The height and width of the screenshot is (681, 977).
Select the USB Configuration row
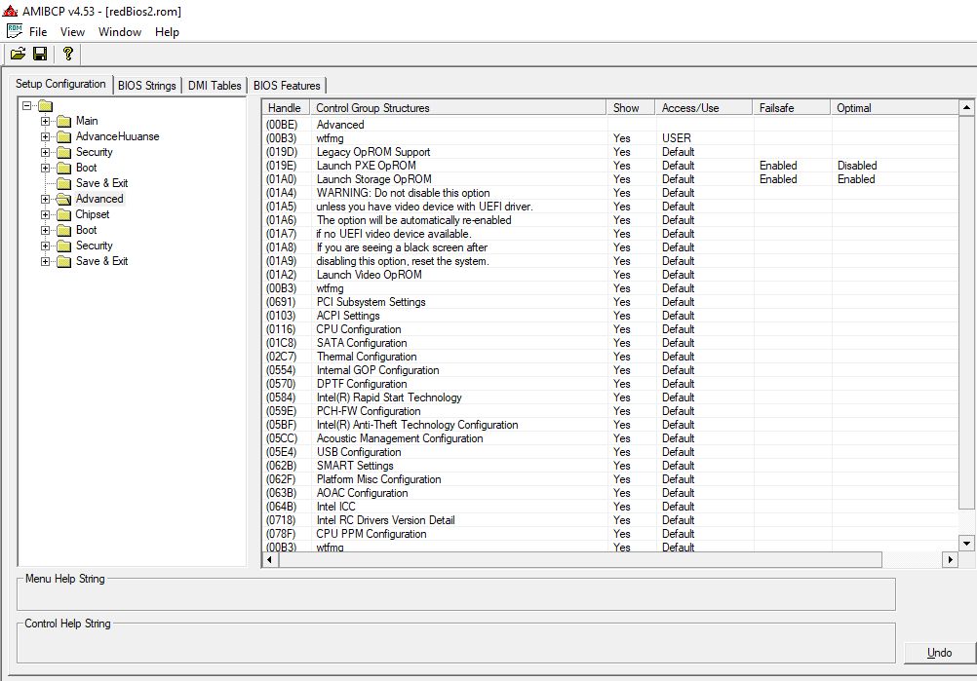point(610,452)
